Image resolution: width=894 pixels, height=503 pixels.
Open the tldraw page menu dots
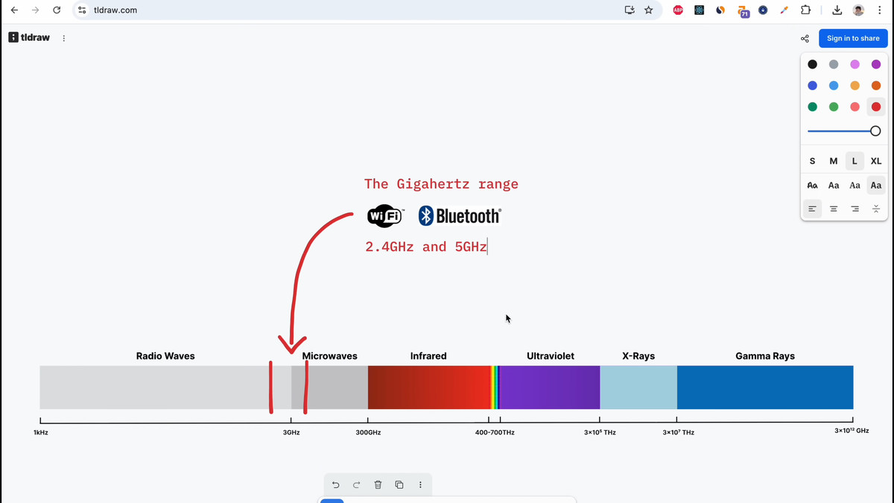[x=64, y=38]
